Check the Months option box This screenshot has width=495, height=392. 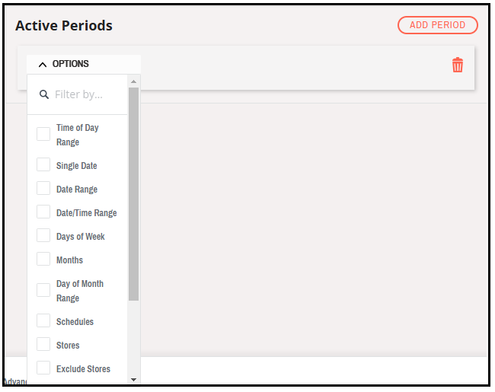pos(43,260)
